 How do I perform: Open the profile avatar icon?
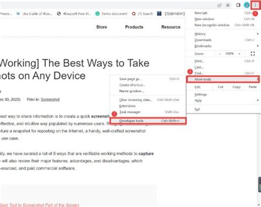coord(247,5)
